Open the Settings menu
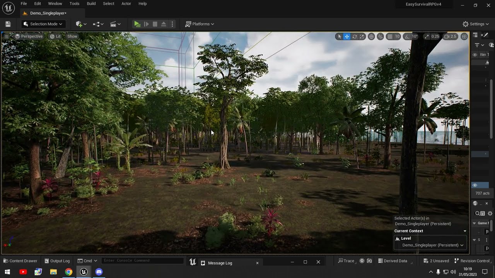Viewport: 495px width, 278px height. 476,24
